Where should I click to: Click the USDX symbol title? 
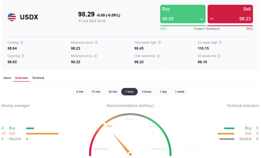pos(29,17)
